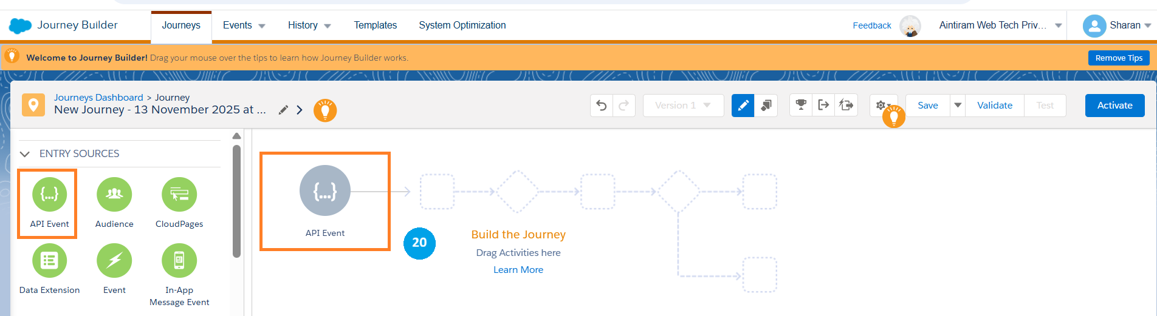Viewport: 1157px width, 316px height.
Task: Pick the Data Extension entry source
Action: 49,261
